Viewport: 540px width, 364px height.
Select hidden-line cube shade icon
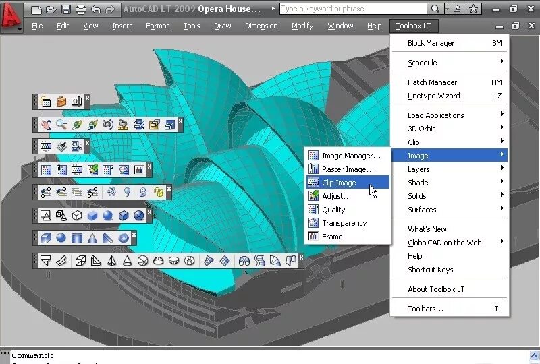(77, 216)
